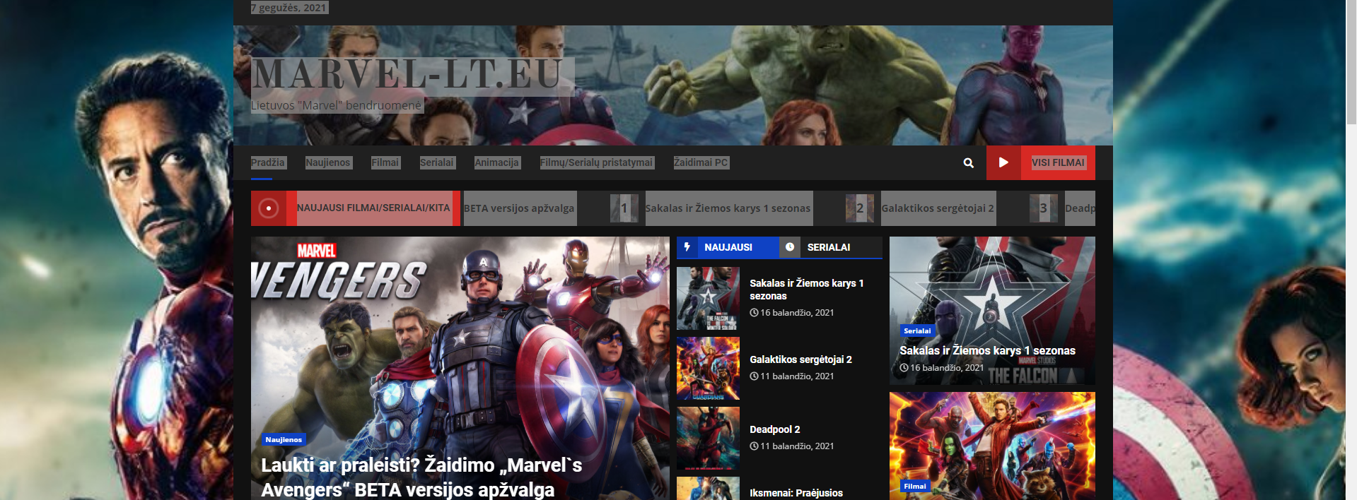Click the date 16 balandžio, 2021 in list
Screen dimensions: 1357x500
click(x=792, y=313)
